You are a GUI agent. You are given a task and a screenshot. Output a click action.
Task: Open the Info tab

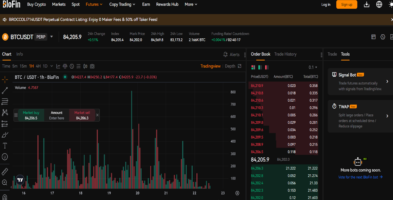coord(20,54)
